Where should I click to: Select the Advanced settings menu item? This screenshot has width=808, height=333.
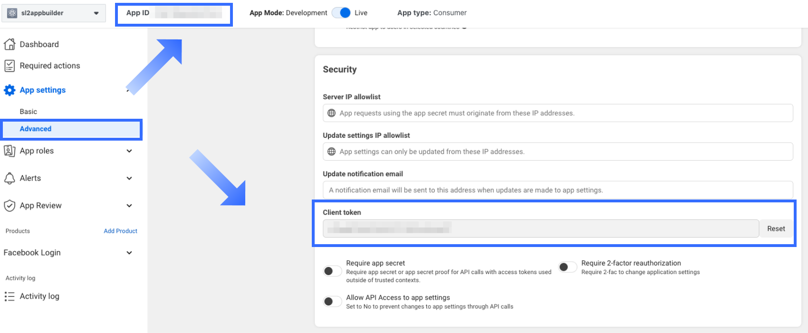[x=36, y=129]
